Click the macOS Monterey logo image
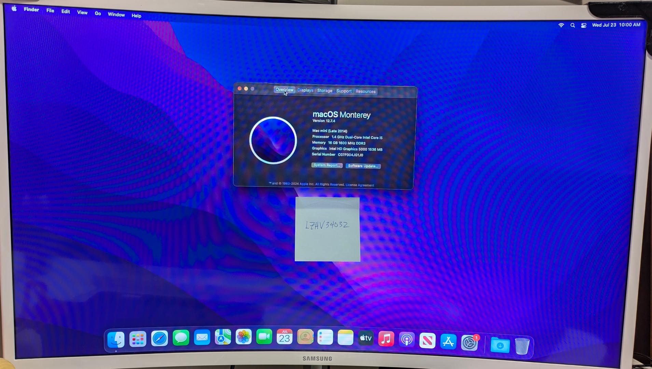652x369 pixels. tap(273, 140)
